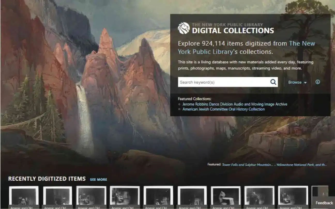The image size is (335, 209).
Task: Open the info circle icon beside Browse
Action: pos(318,82)
